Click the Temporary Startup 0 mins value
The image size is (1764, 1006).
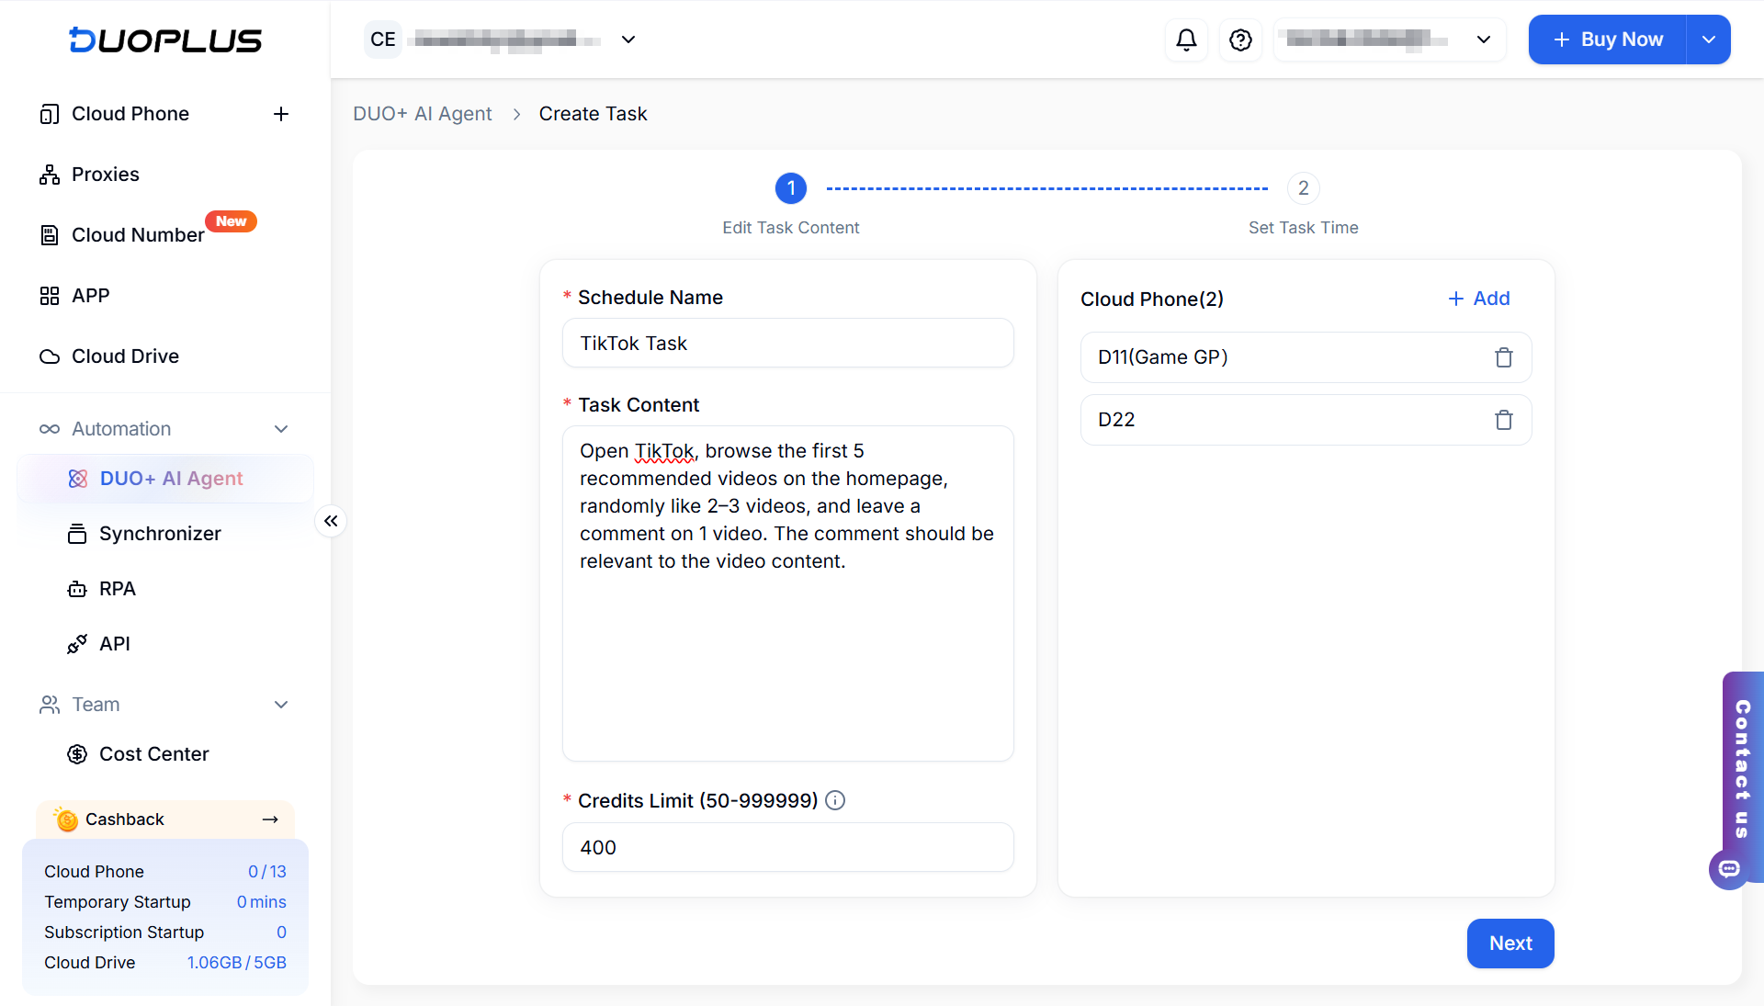[x=262, y=902]
